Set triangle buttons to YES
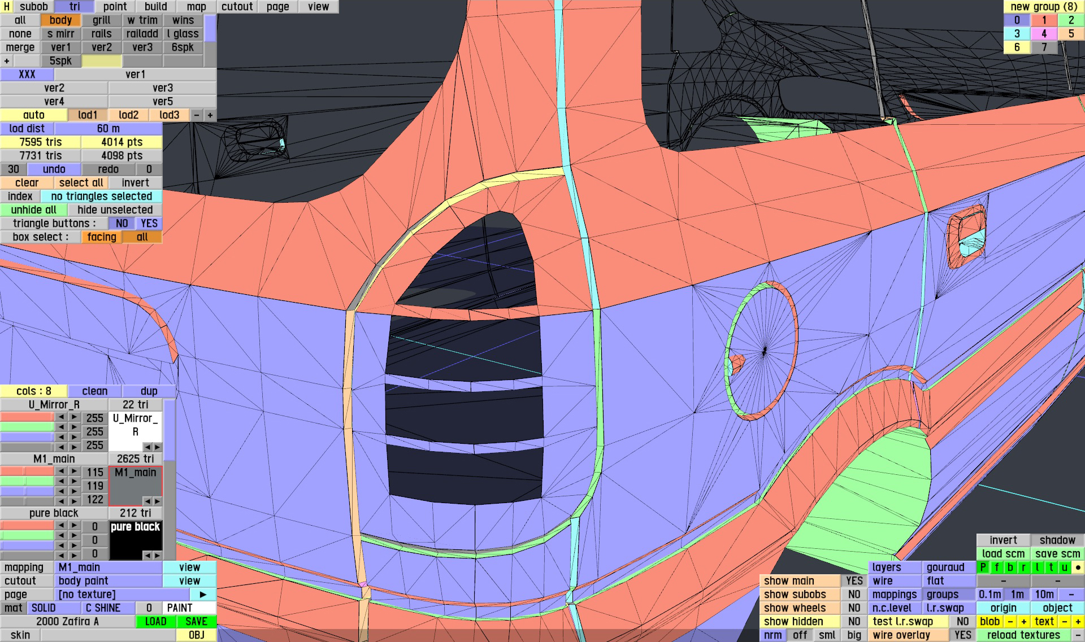 [x=149, y=224]
